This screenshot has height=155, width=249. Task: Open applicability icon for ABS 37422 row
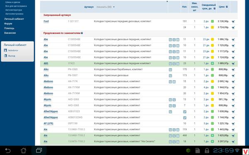178,64
